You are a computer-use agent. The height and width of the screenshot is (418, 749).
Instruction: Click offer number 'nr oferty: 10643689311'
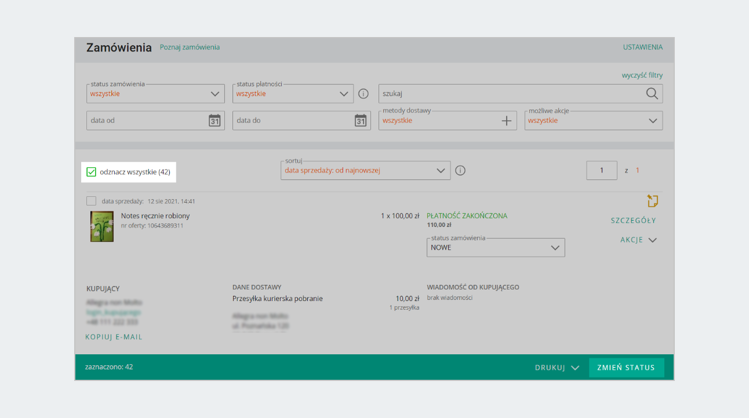pos(152,226)
